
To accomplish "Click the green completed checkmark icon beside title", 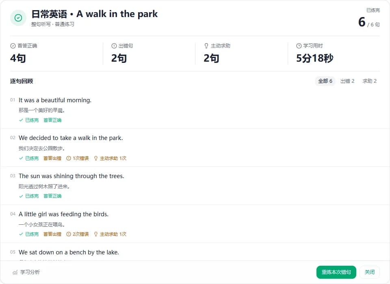I will (x=18, y=18).
